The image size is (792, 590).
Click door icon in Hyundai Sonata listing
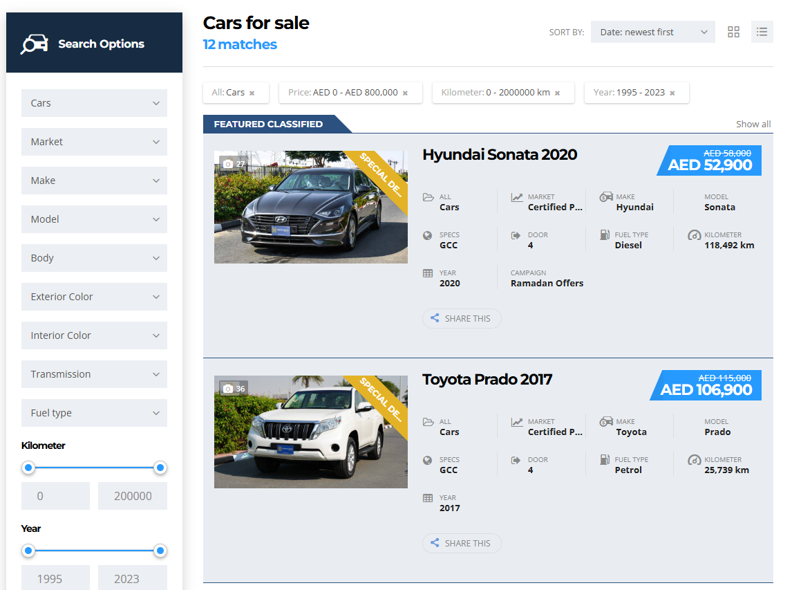(x=516, y=235)
